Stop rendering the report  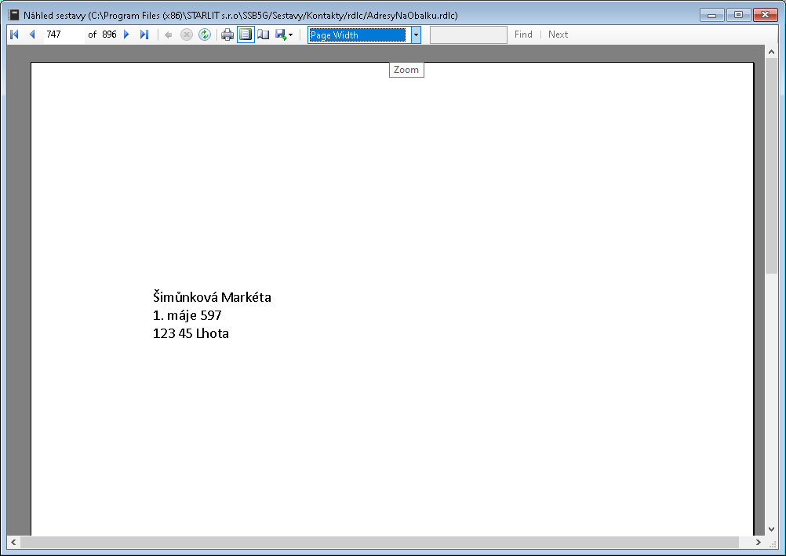186,35
